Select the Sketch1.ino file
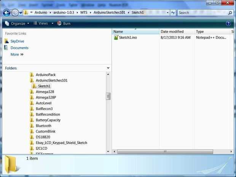The width and height of the screenshot is (236, 177). (128, 37)
